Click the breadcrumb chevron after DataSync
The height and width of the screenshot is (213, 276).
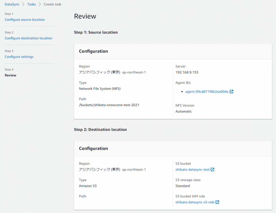click(24, 4)
